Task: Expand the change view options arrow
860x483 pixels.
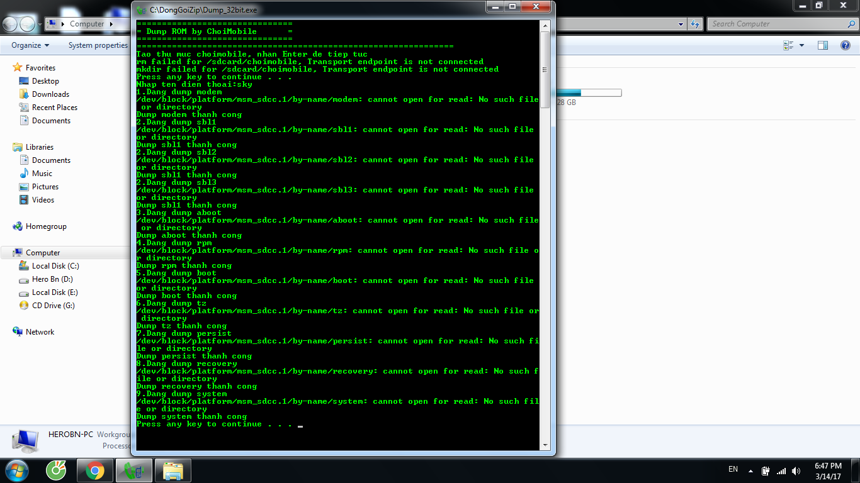Action: click(x=801, y=45)
